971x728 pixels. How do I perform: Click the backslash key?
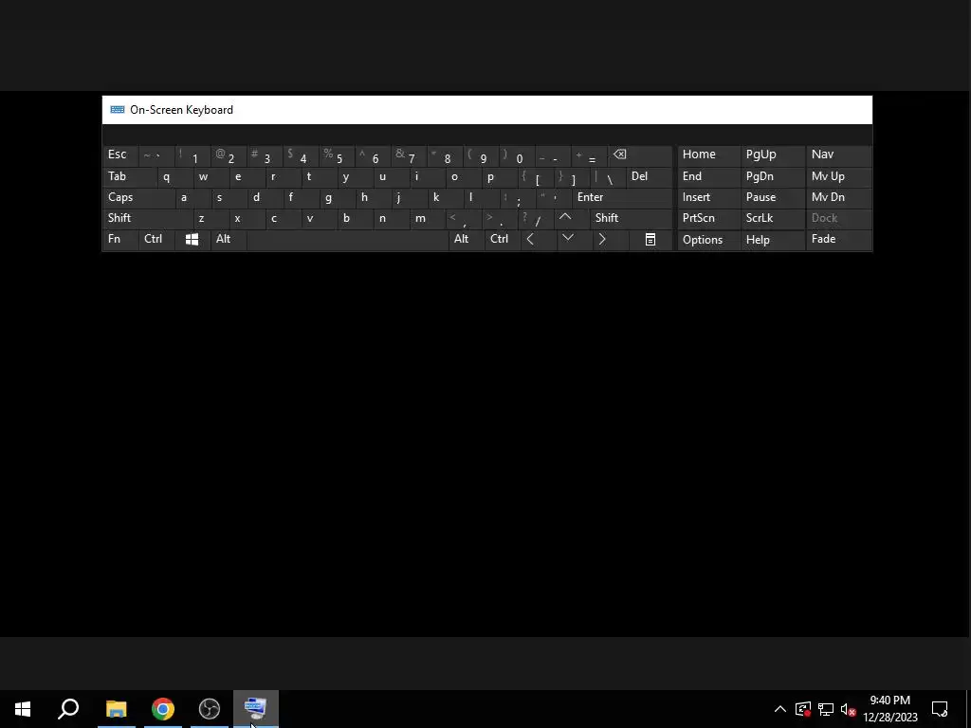[x=608, y=176]
